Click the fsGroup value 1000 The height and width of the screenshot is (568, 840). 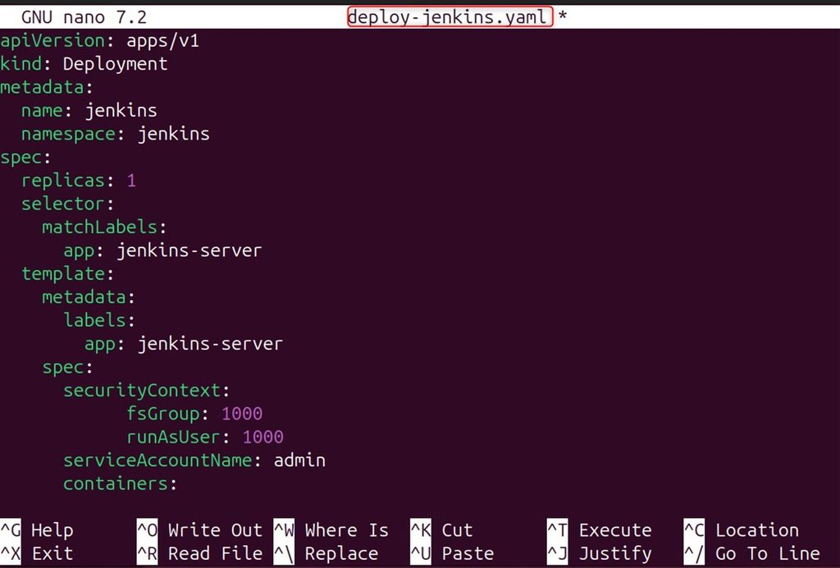click(x=242, y=414)
